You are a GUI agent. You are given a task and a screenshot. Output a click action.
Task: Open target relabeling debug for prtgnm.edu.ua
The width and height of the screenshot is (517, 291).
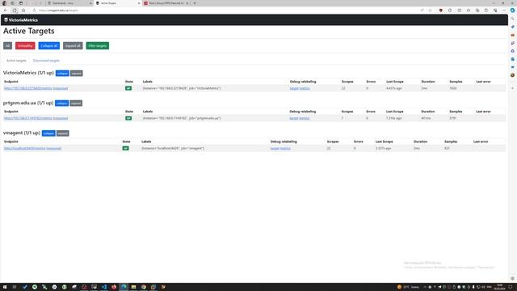click(x=293, y=118)
